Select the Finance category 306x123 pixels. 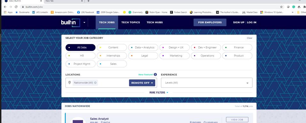click(237, 47)
